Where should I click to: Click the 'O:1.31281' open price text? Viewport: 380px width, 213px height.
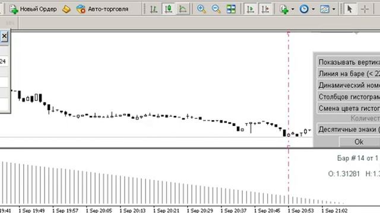pos(344,173)
